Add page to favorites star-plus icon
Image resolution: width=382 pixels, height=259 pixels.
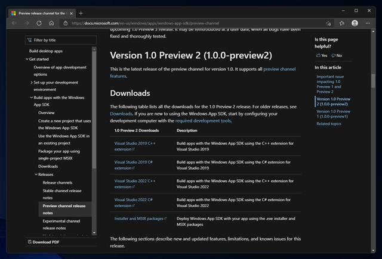[328, 23]
